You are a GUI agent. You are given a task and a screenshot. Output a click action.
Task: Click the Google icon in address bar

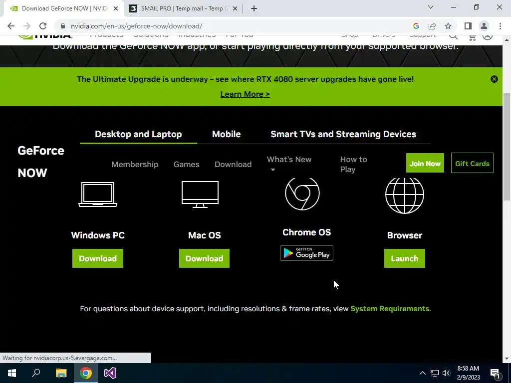[416, 26]
